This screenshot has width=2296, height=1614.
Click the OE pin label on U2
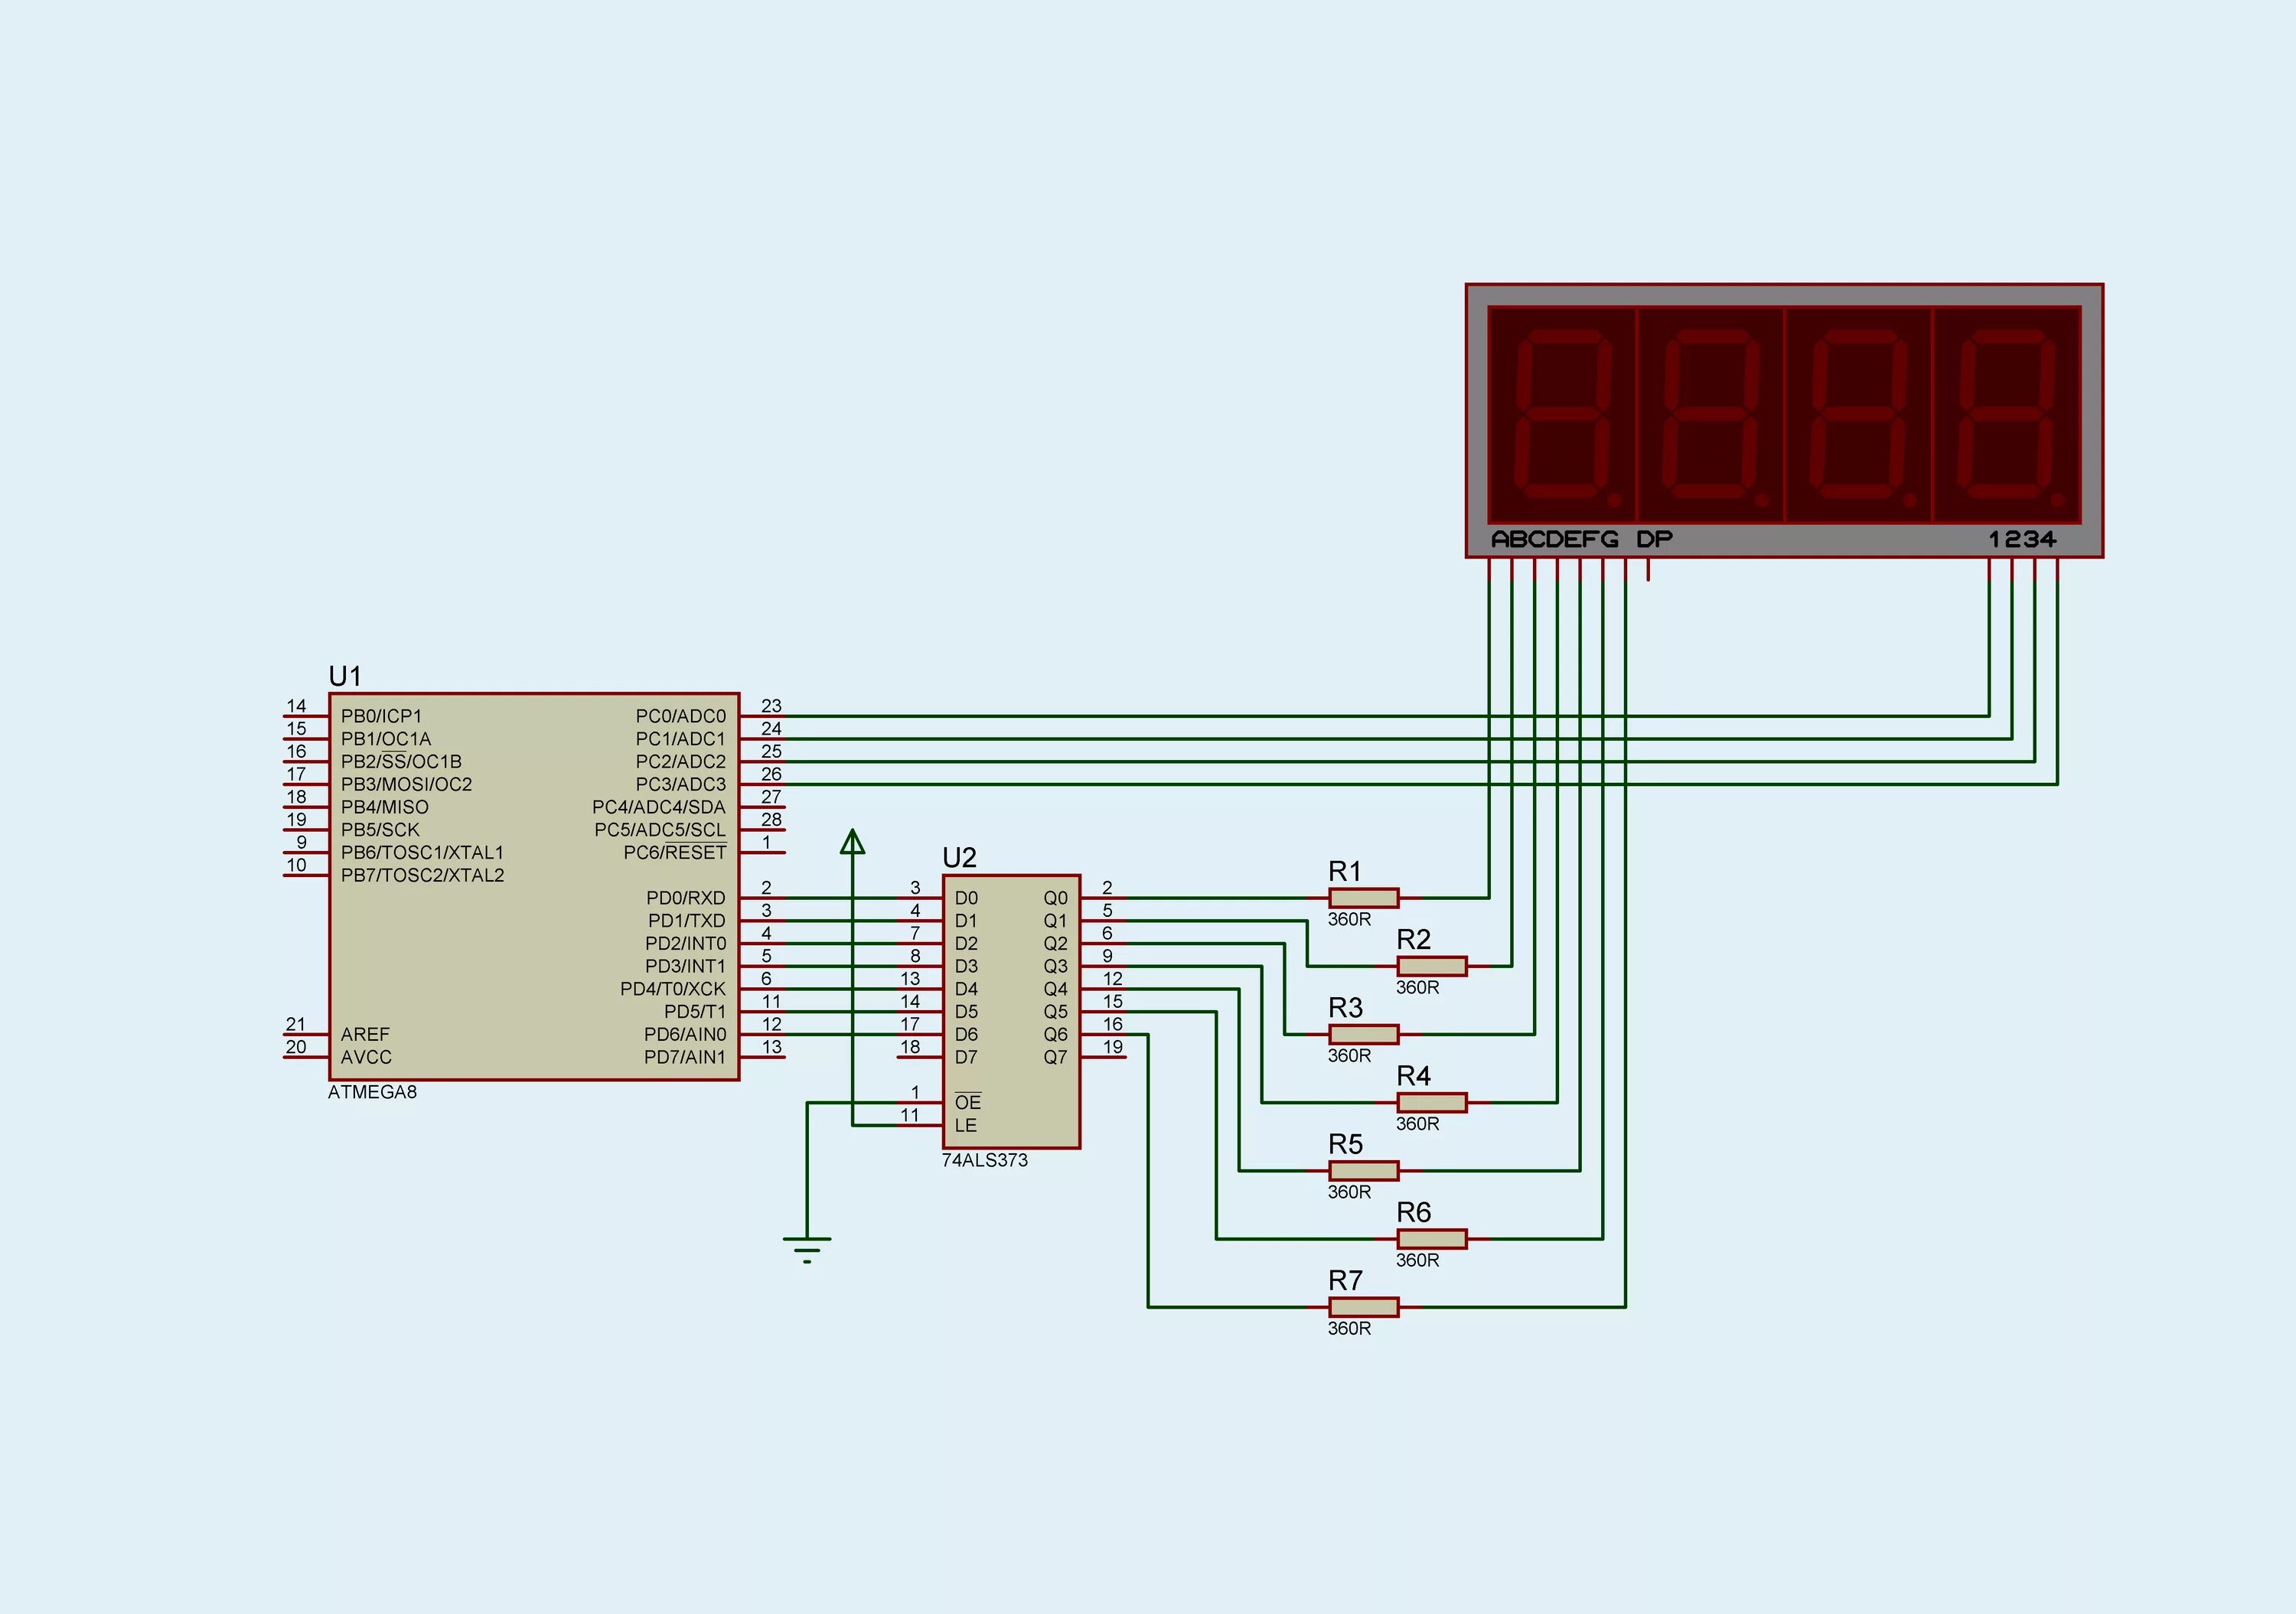[968, 1102]
